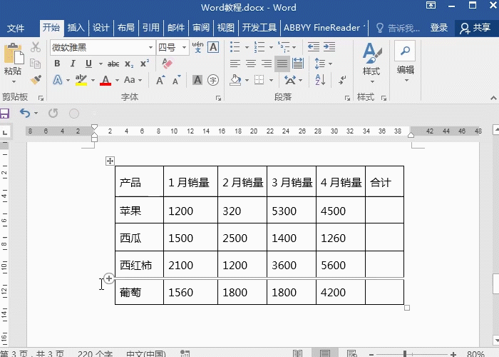The image size is (499, 357).
Task: Insert enclosed character
Action: click(213, 80)
